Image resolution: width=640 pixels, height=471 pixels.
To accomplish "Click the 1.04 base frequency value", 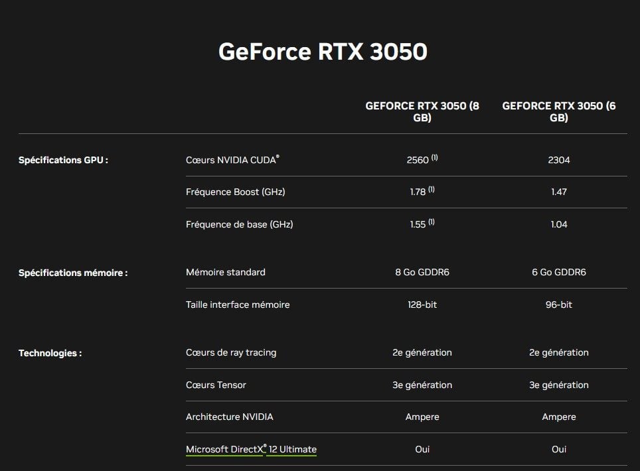I will (559, 224).
